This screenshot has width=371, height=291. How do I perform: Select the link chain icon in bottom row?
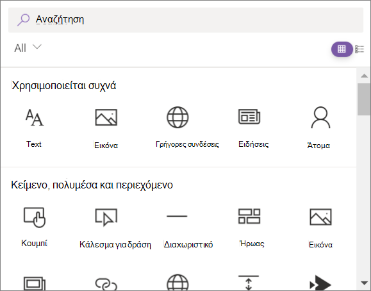pos(106,284)
